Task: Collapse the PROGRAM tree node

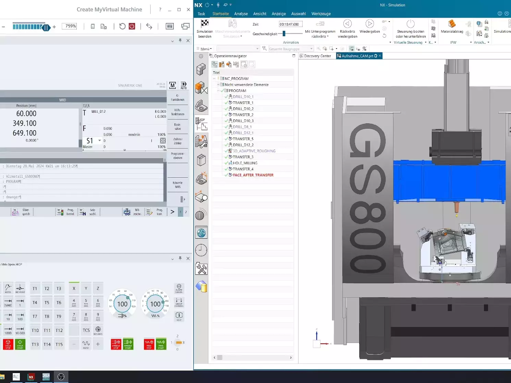Action: (x=218, y=91)
